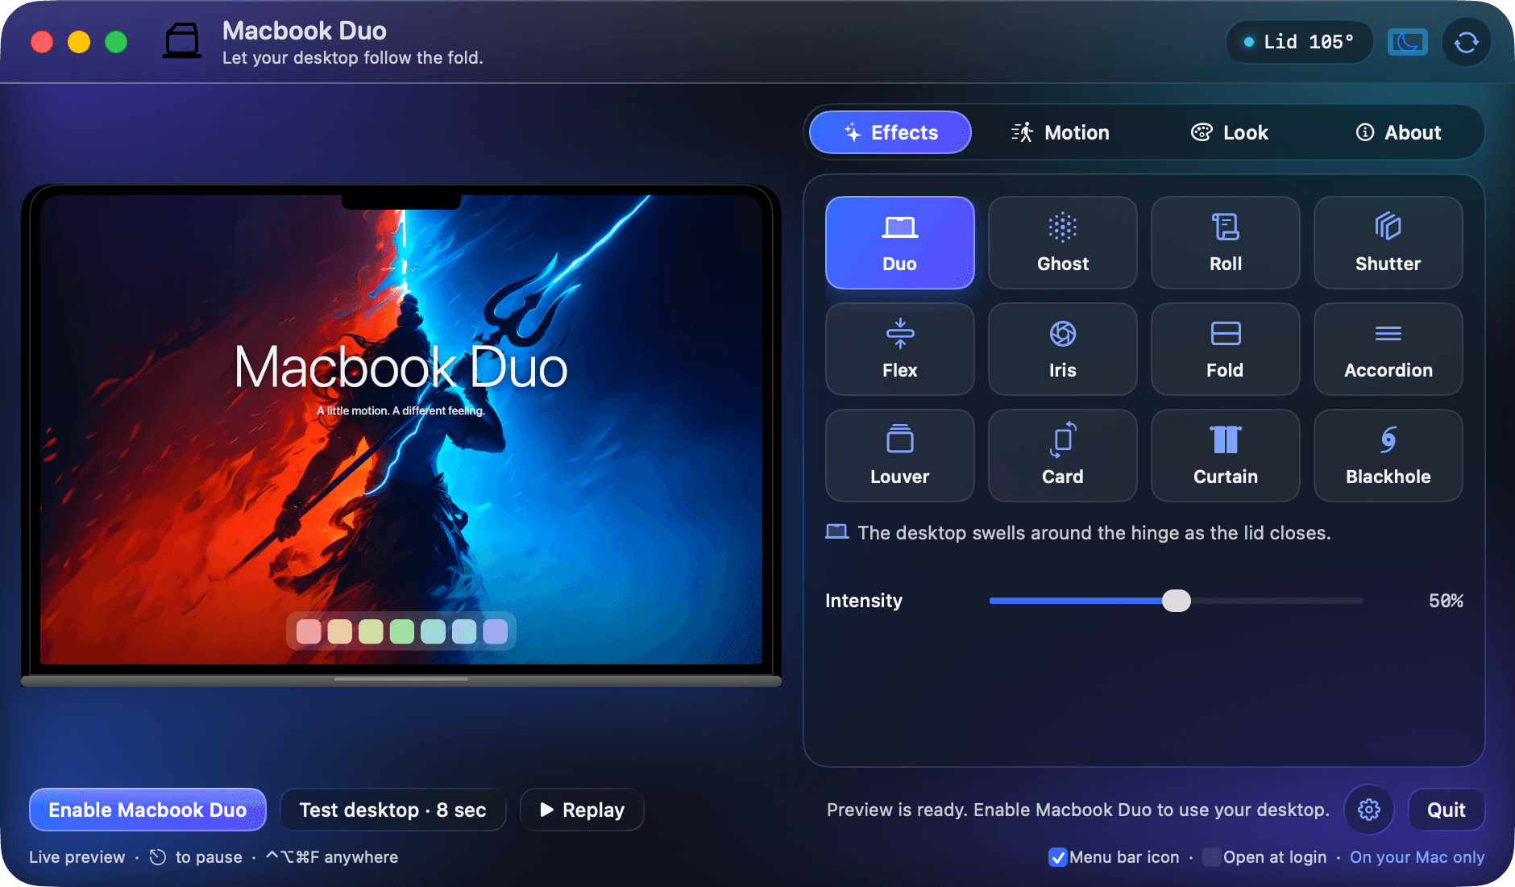Screen dimensions: 1515x887
Task: Choose the Louver effect
Action: [x=900, y=456]
